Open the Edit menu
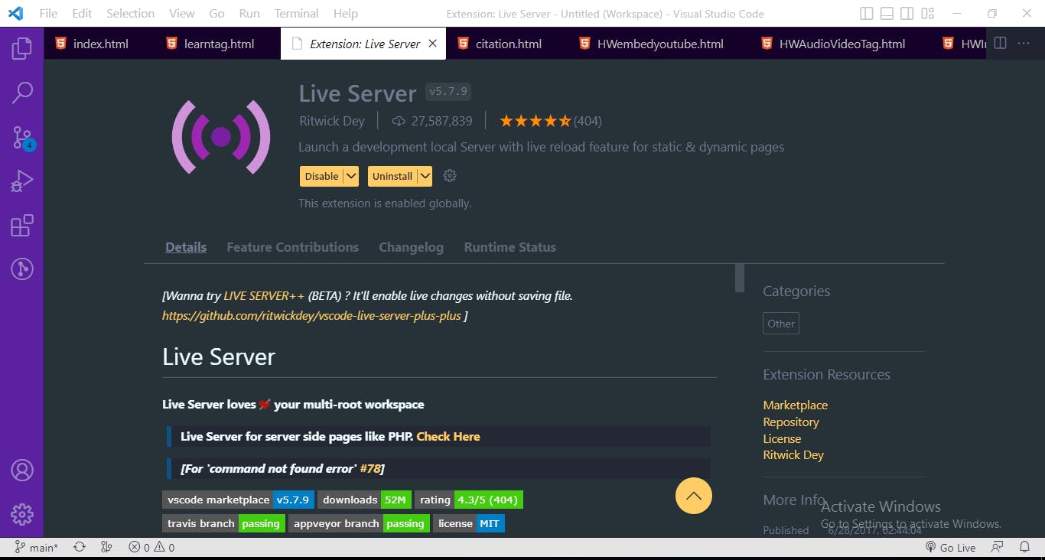This screenshot has width=1045, height=560. coord(82,14)
